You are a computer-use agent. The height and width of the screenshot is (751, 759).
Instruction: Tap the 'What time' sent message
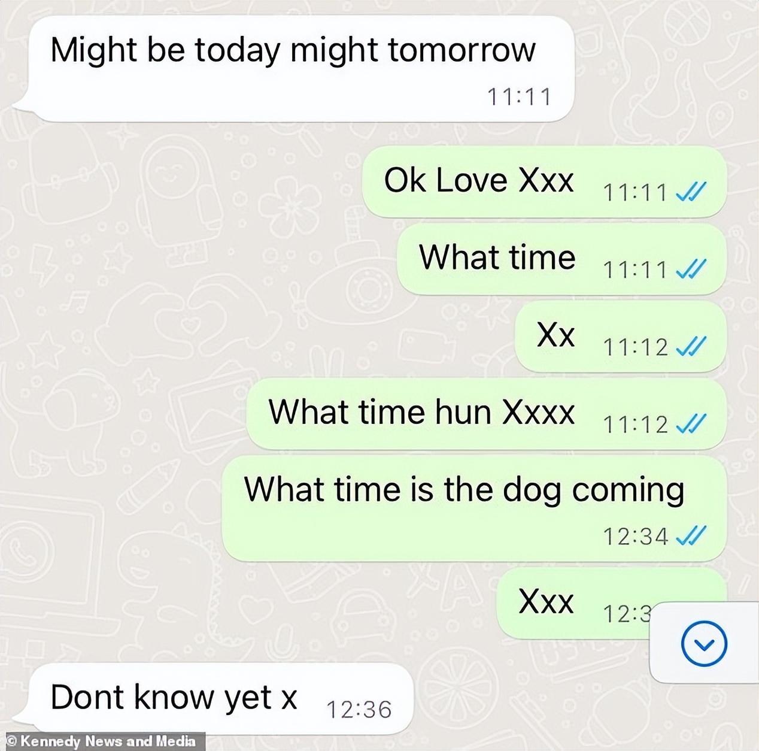coord(561,259)
